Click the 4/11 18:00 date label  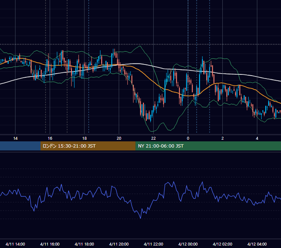coord(84,244)
